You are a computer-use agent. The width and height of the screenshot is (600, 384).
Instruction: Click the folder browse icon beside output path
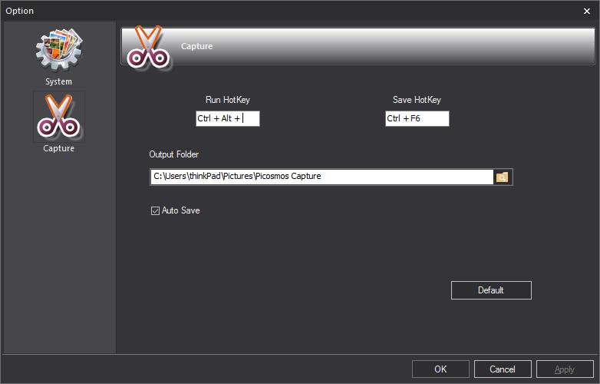(x=503, y=177)
